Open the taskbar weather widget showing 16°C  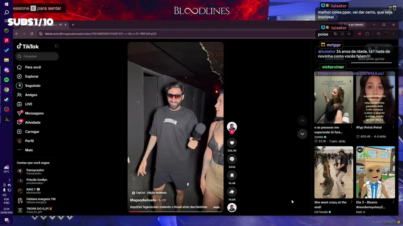tap(7, 169)
